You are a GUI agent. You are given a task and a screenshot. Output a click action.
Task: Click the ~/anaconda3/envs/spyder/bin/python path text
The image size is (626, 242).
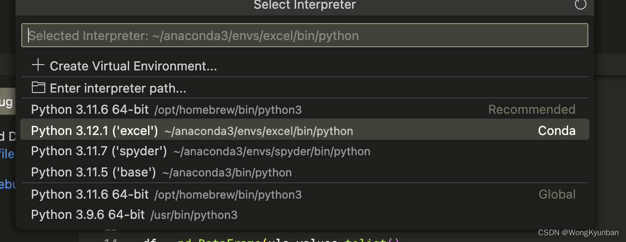point(272,152)
